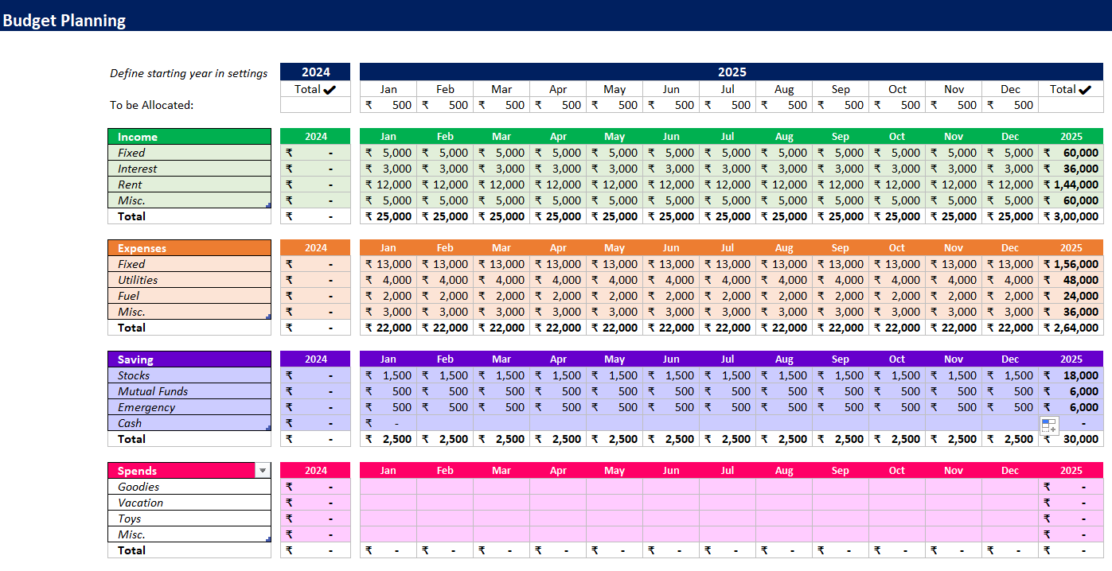Screen dimensions: 1112x571
Task: Click the corner marker on the Expenses Misc. row
Action: [268, 317]
